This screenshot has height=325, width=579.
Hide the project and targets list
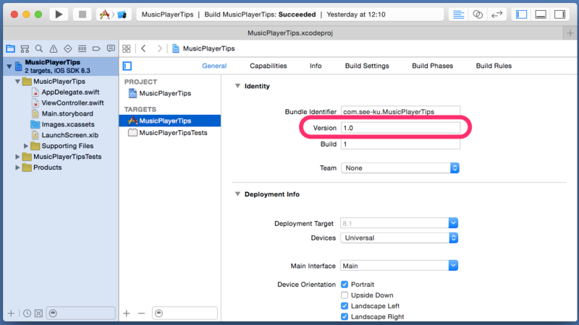point(127,66)
